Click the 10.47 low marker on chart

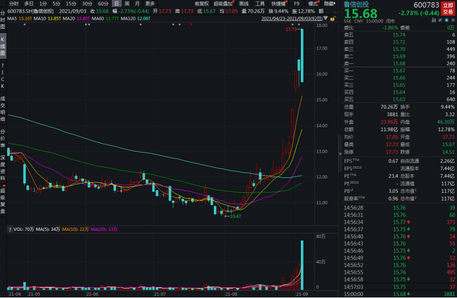(x=235, y=216)
